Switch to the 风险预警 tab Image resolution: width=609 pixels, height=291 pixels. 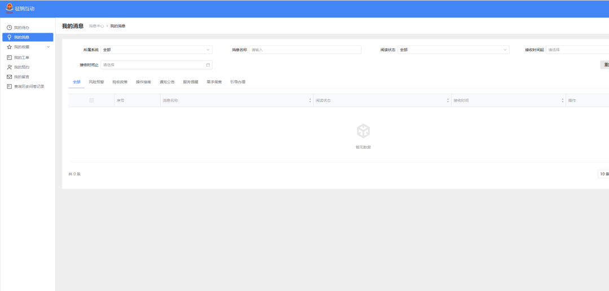[96, 82]
